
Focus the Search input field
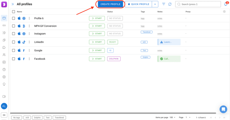[198, 4]
